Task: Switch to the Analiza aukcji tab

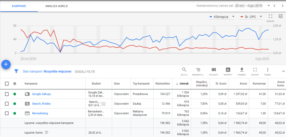Action: point(56,6)
